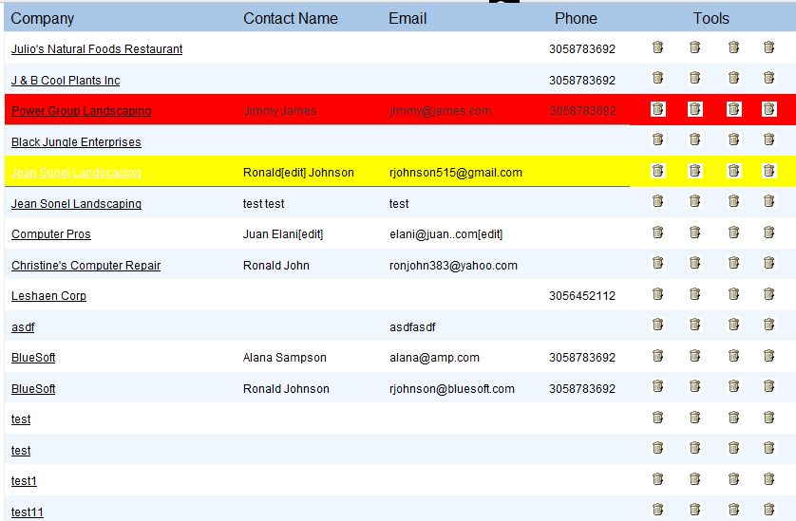Select the 'test test' contact name cell
796x521 pixels.
coord(263,203)
